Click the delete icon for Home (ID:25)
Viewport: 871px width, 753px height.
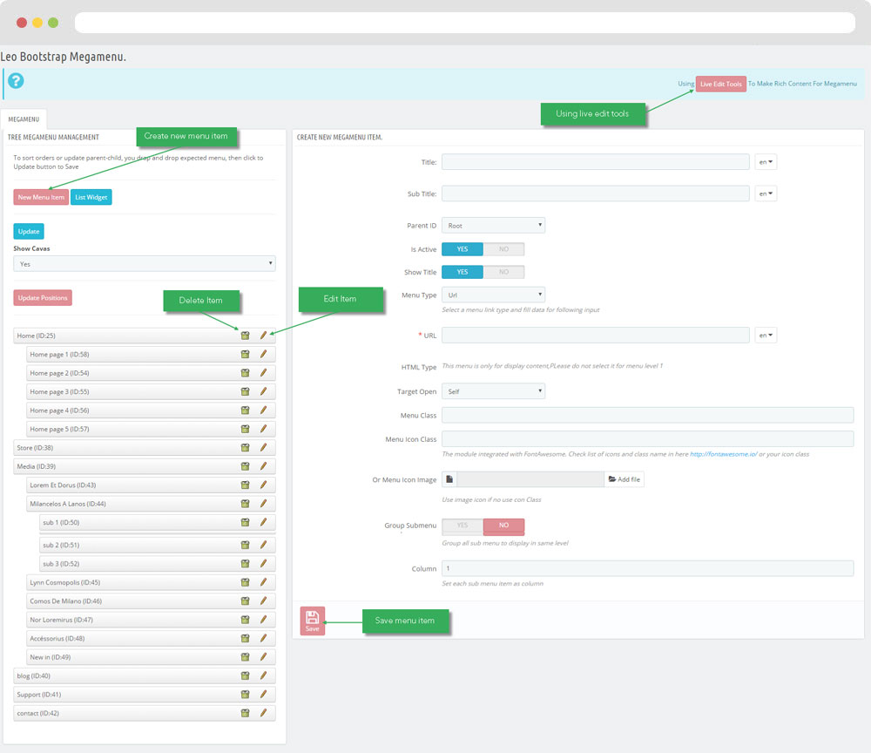[x=246, y=336]
